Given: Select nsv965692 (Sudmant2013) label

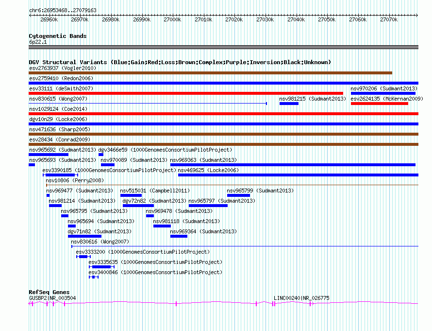Looking at the screenshot, I should click(x=63, y=150).
